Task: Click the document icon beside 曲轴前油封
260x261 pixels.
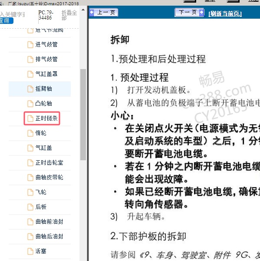Action: click(30, 222)
